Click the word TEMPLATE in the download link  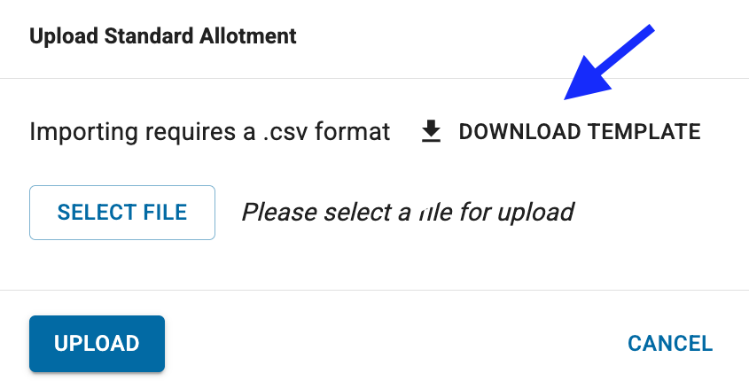click(x=644, y=132)
